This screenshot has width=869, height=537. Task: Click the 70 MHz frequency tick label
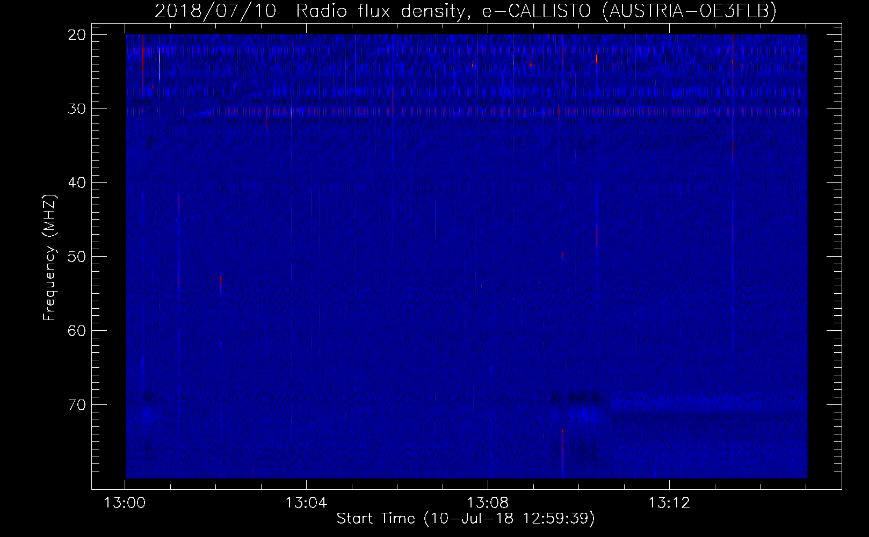pyautogui.click(x=77, y=404)
